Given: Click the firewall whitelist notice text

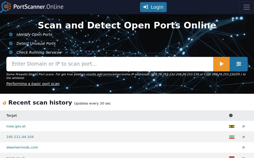Looking at the screenshot, I should 126,76.
